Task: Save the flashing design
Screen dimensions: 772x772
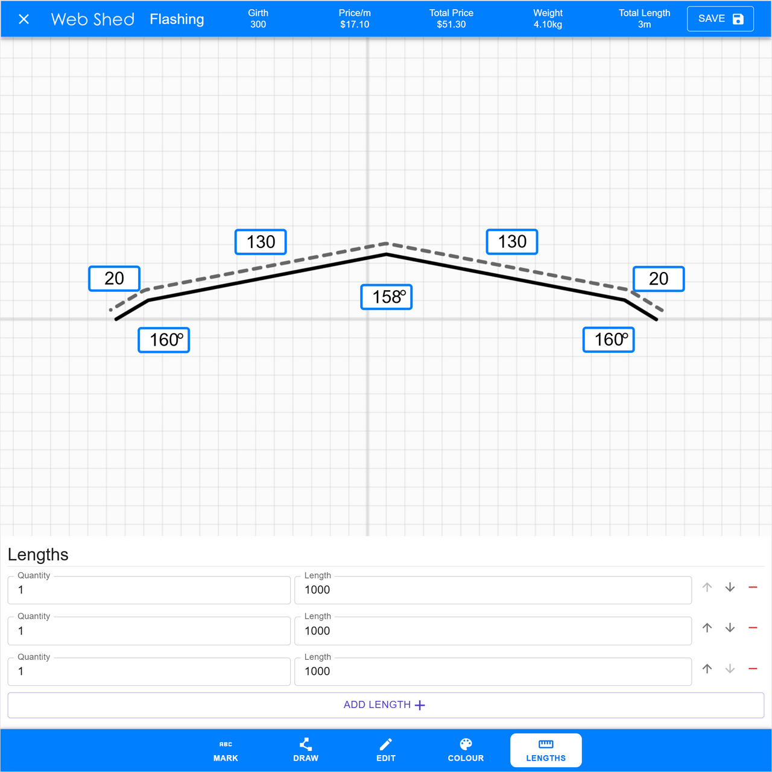Action: point(720,19)
